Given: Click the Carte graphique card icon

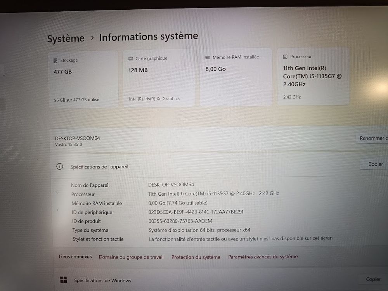Looking at the screenshot, I should point(131,59).
